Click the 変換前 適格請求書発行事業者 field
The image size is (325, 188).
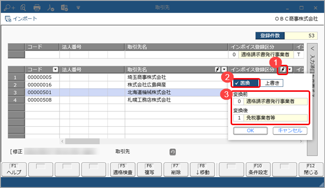click(275, 101)
